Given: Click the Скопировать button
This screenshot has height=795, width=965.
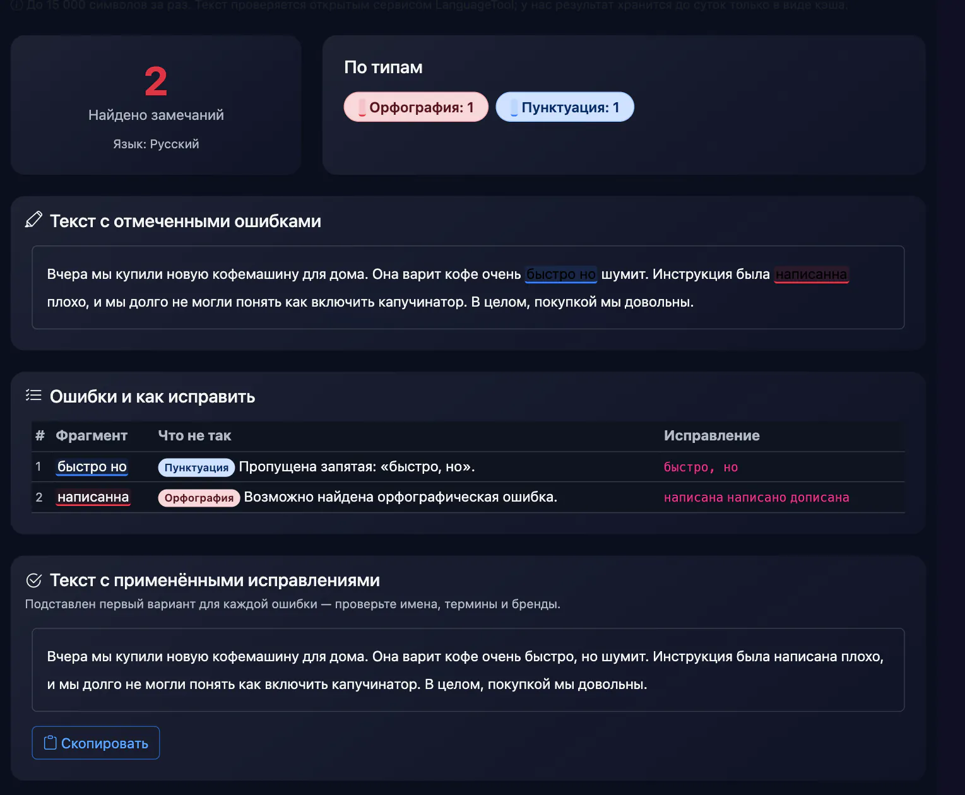Looking at the screenshot, I should coord(96,743).
